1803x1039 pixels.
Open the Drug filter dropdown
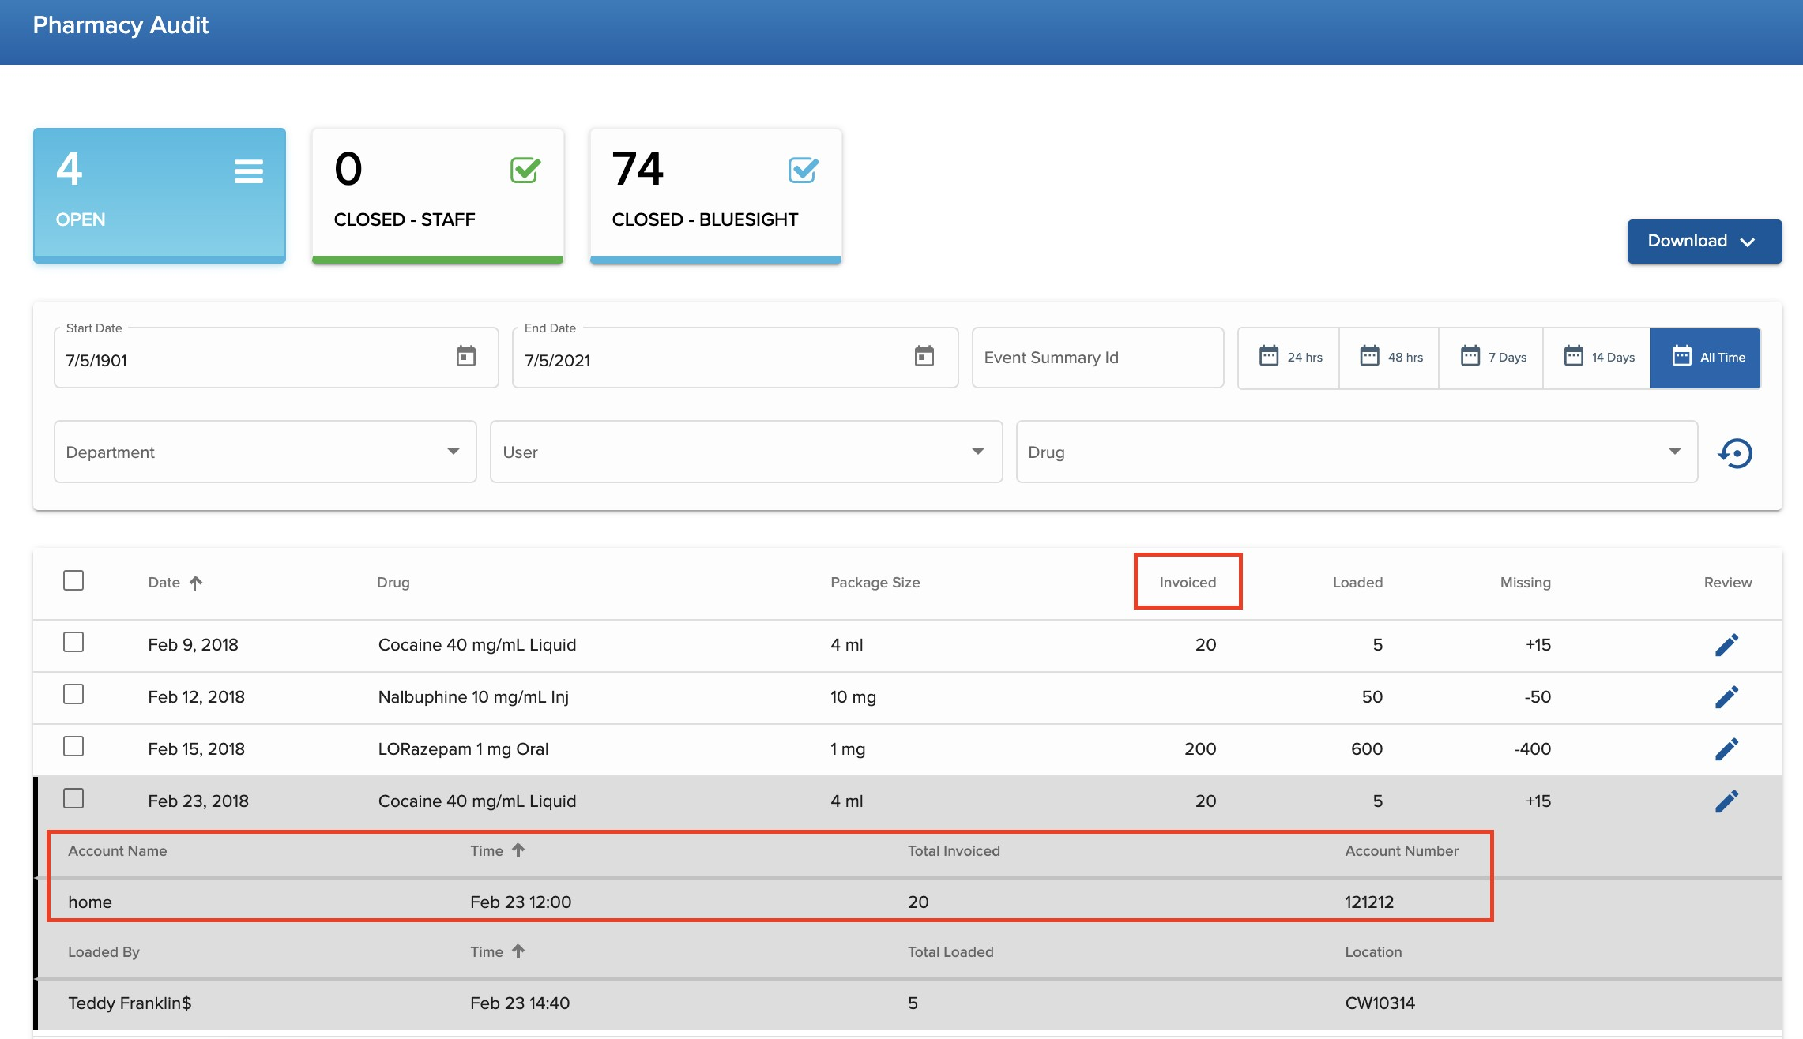click(x=1356, y=452)
